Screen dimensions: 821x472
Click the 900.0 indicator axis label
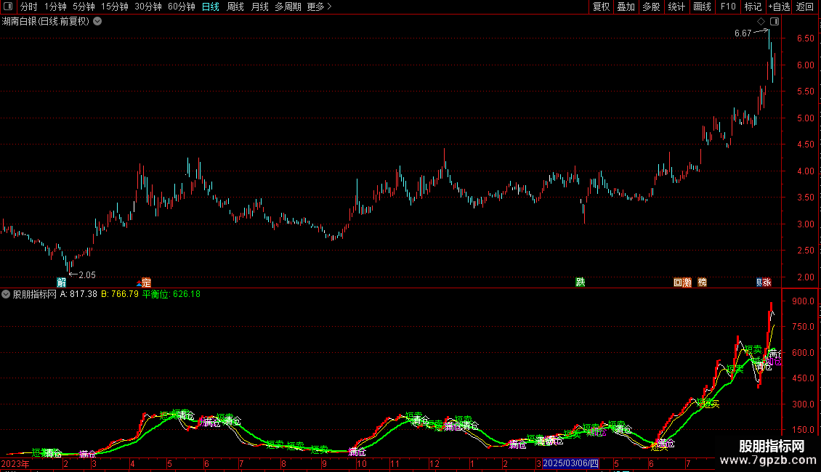(803, 301)
